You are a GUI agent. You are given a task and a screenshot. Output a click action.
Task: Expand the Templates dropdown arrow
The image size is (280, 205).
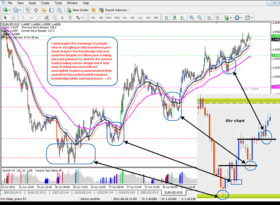point(252,17)
